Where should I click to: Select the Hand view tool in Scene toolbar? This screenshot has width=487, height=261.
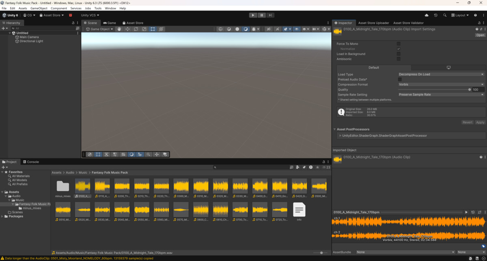119,29
